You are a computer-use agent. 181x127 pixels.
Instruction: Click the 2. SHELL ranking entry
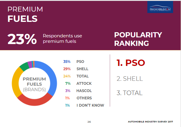click(x=130, y=79)
